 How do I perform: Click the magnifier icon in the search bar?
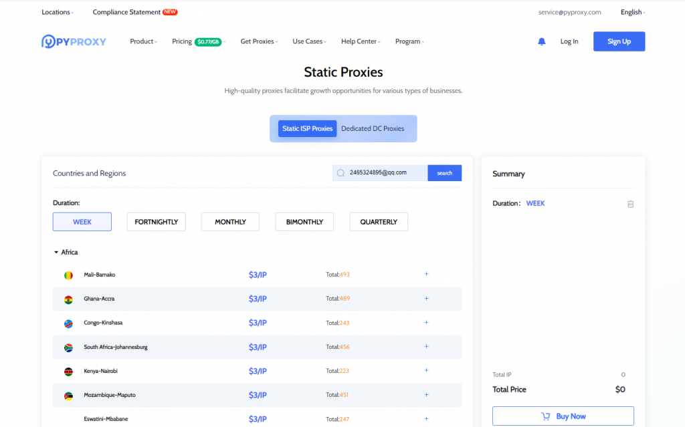[340, 172]
